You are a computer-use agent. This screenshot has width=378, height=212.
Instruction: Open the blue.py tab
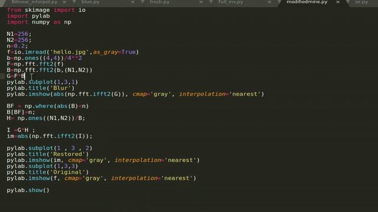pos(90,2)
